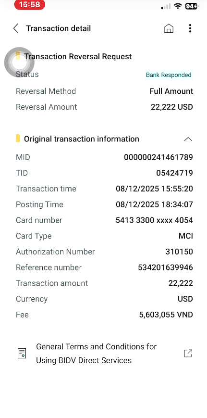Tap the Bank Responded status badge
Image resolution: width=207 pixels, height=418 pixels.
click(x=169, y=75)
